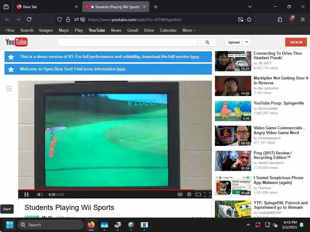This screenshot has height=232, width=310.
Task: Expand the More dropdown in the Google bar
Action: point(189,31)
